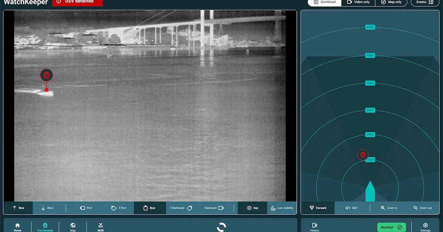The image size is (443, 232).
Task: Switch to the F.Starboard camera
Action: tap(181, 208)
